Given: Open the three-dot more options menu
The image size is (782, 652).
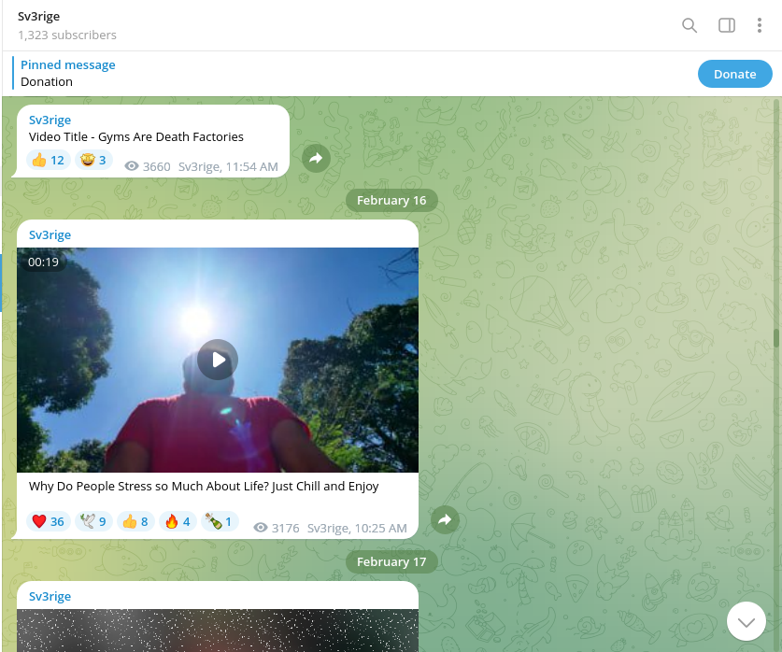Looking at the screenshot, I should pos(759,25).
